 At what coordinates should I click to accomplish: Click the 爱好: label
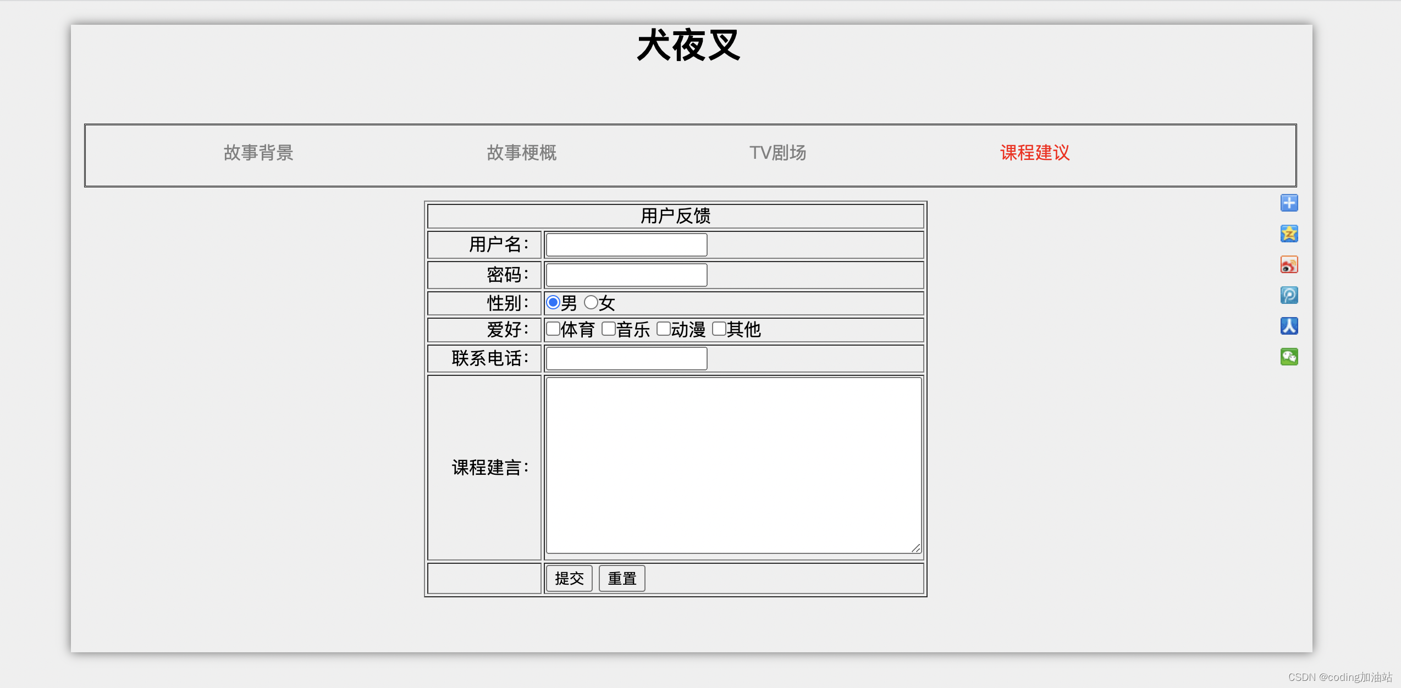tap(508, 329)
